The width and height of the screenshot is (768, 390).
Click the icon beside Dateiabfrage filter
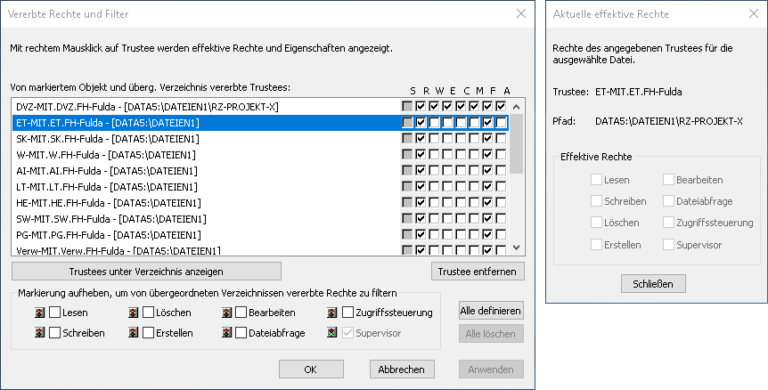[x=227, y=333]
